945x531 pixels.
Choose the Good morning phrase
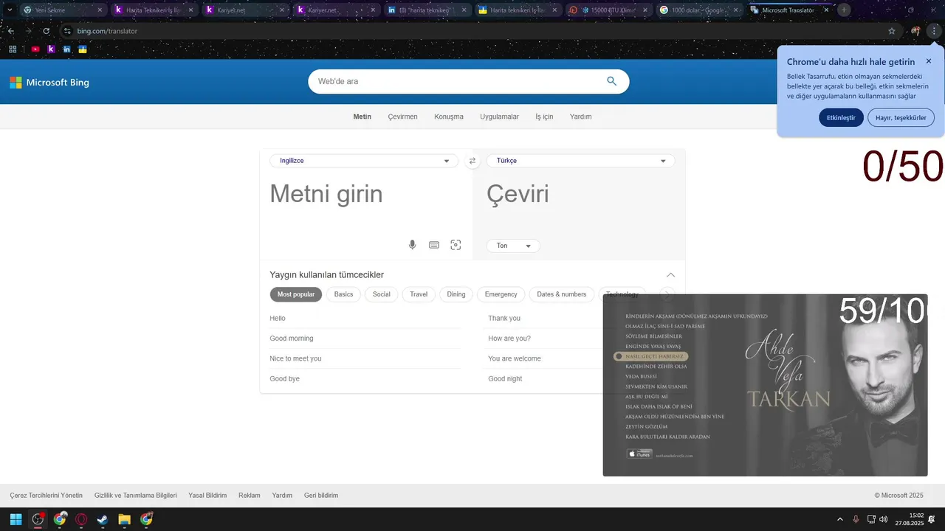(x=292, y=339)
